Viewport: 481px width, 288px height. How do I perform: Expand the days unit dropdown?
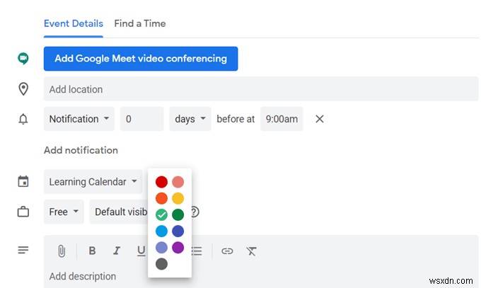coord(190,119)
